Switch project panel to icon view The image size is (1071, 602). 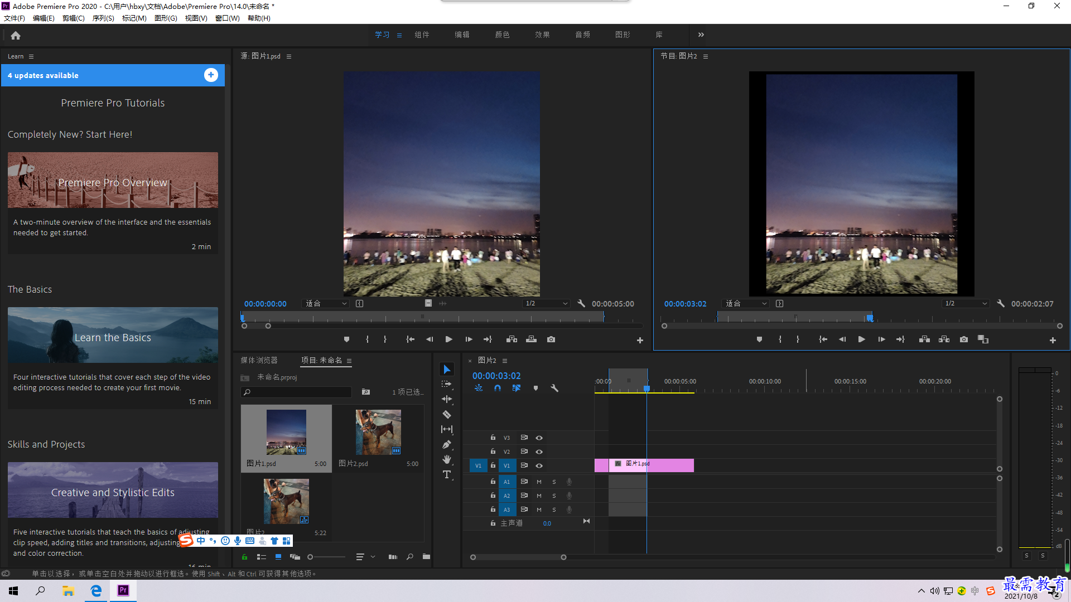278,557
